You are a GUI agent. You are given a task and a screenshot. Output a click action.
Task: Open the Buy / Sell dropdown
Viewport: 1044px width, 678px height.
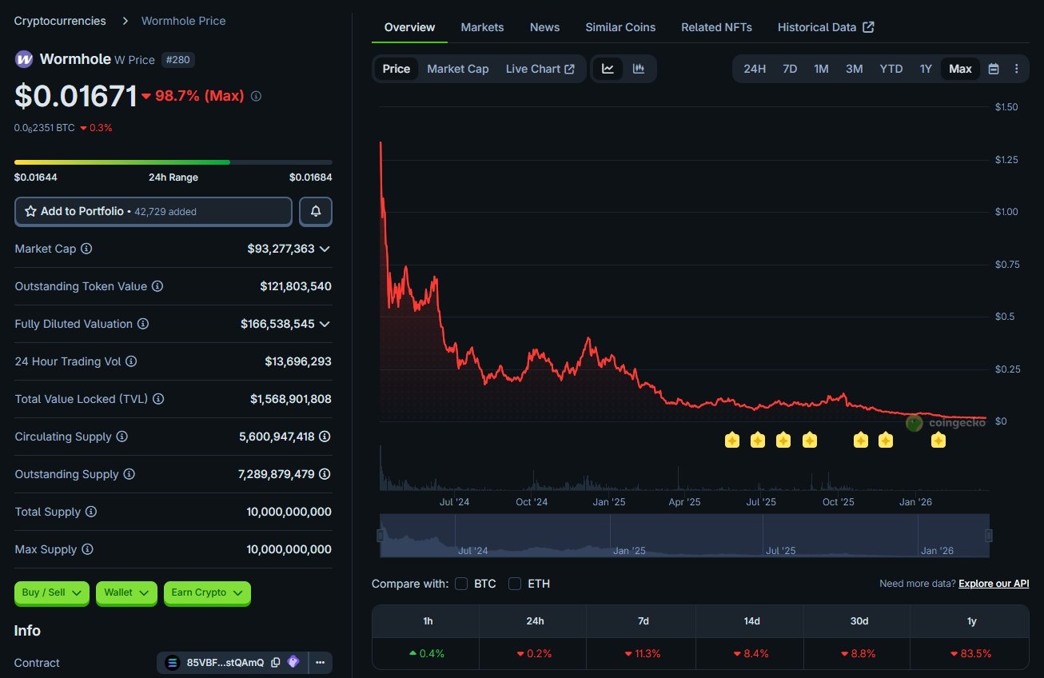(x=52, y=592)
